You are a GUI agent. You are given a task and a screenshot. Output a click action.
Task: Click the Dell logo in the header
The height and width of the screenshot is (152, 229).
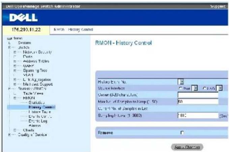click(24, 18)
